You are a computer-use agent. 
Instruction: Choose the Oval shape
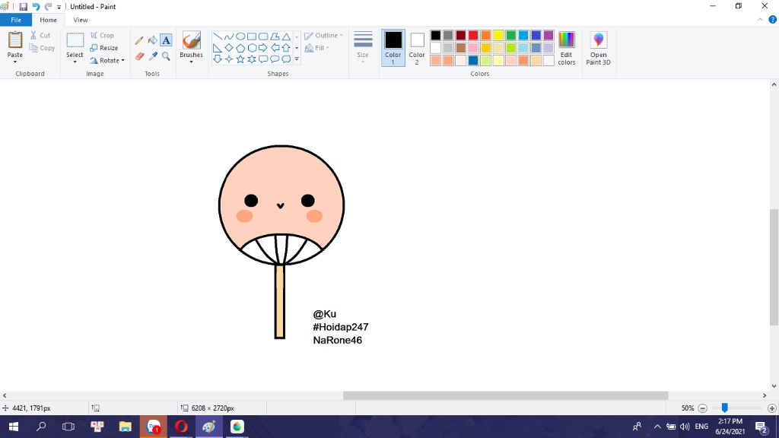(x=240, y=36)
